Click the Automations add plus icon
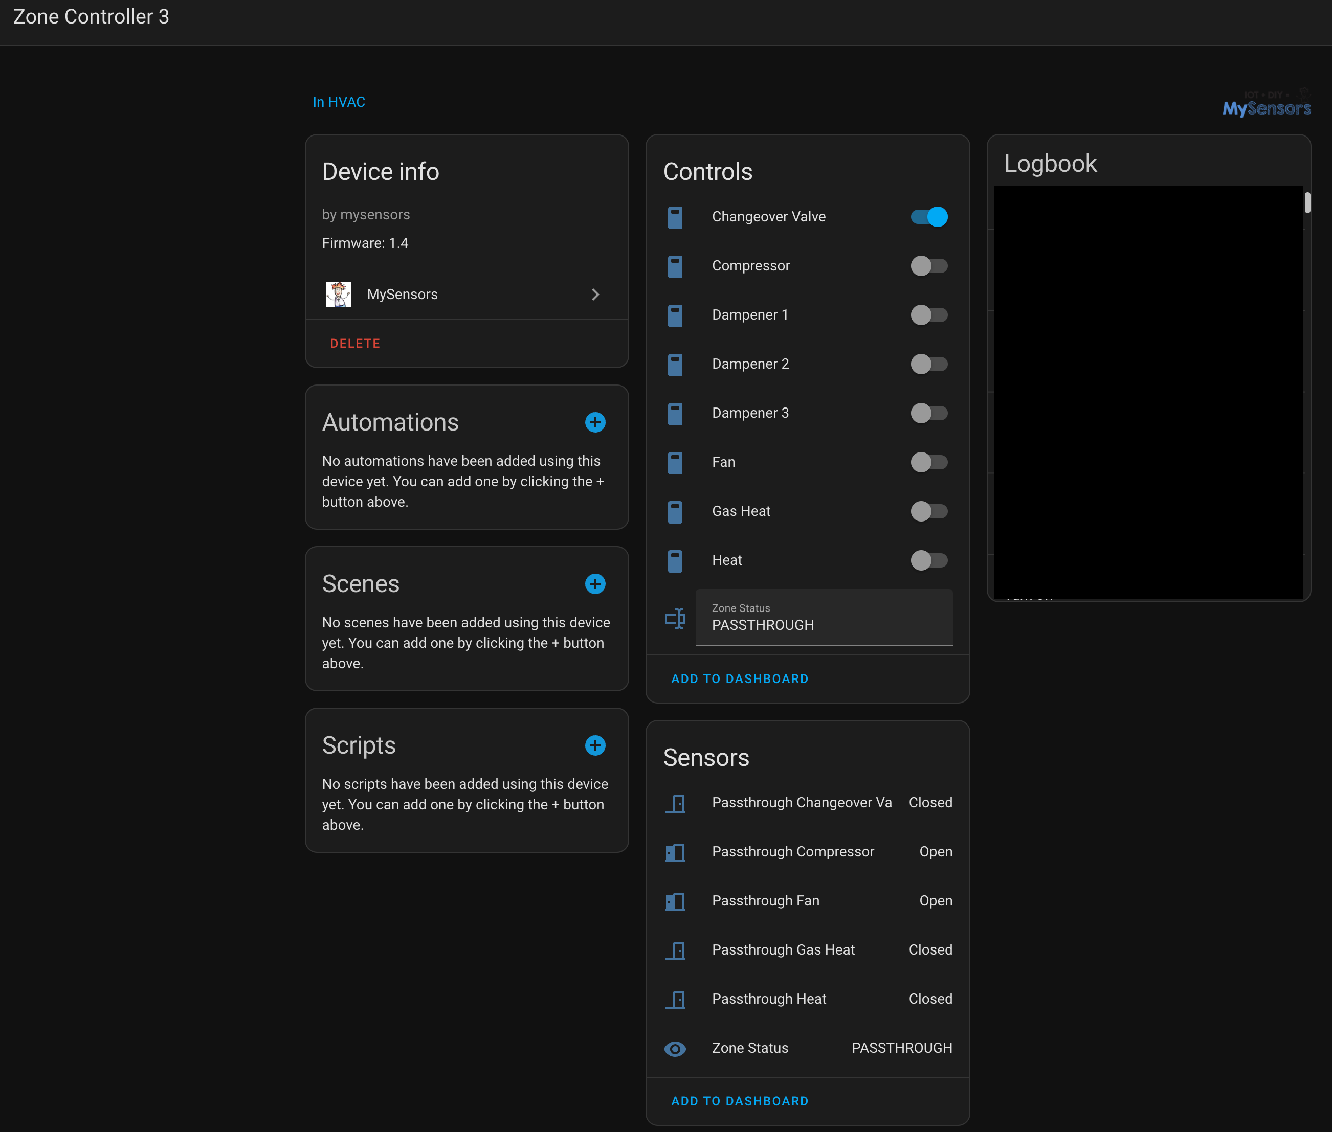 (x=595, y=422)
